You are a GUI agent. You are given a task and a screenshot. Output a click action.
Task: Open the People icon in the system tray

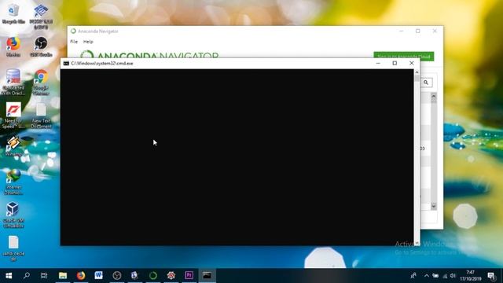(x=413, y=275)
